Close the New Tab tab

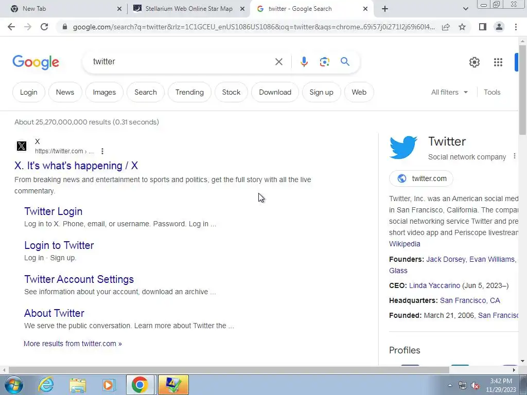119,9
